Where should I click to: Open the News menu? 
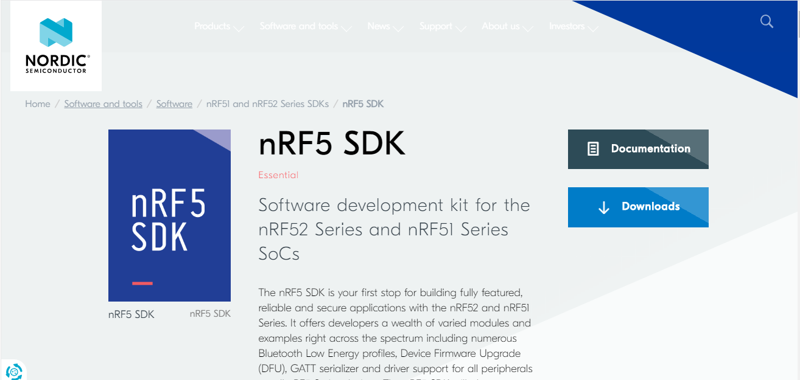pos(379,26)
